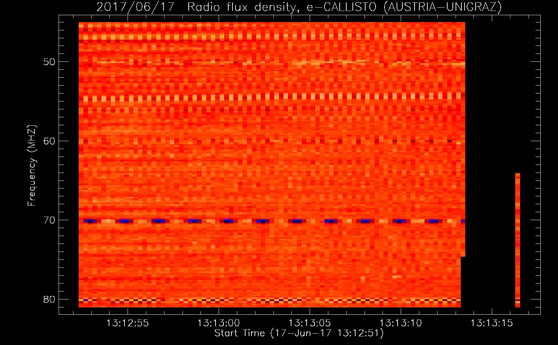The image size is (558, 345).
Task: Click the 13:13:15 time tick label
Action: pyautogui.click(x=492, y=323)
